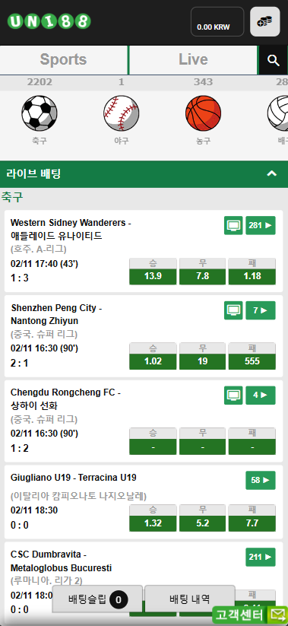
Task: Open 고객센터 customer support
Action: (x=250, y=615)
